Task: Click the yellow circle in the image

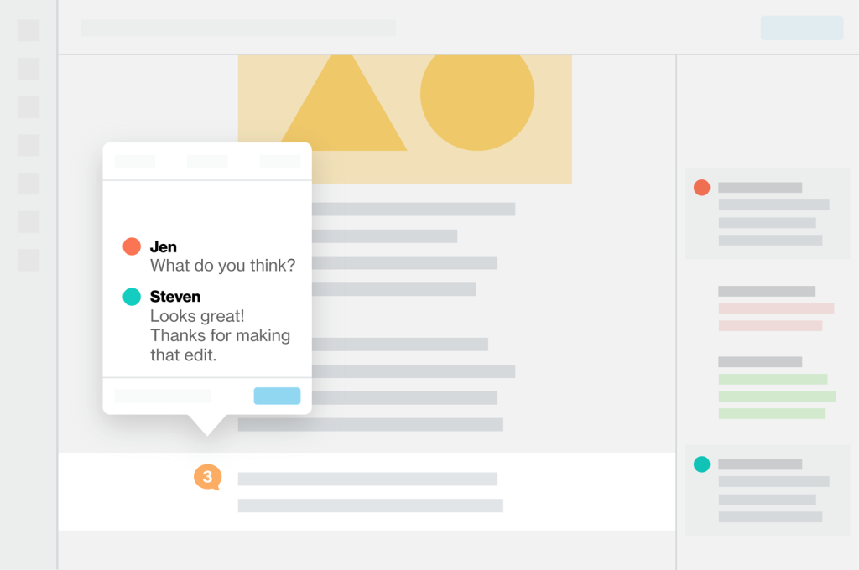Action: tap(476, 94)
